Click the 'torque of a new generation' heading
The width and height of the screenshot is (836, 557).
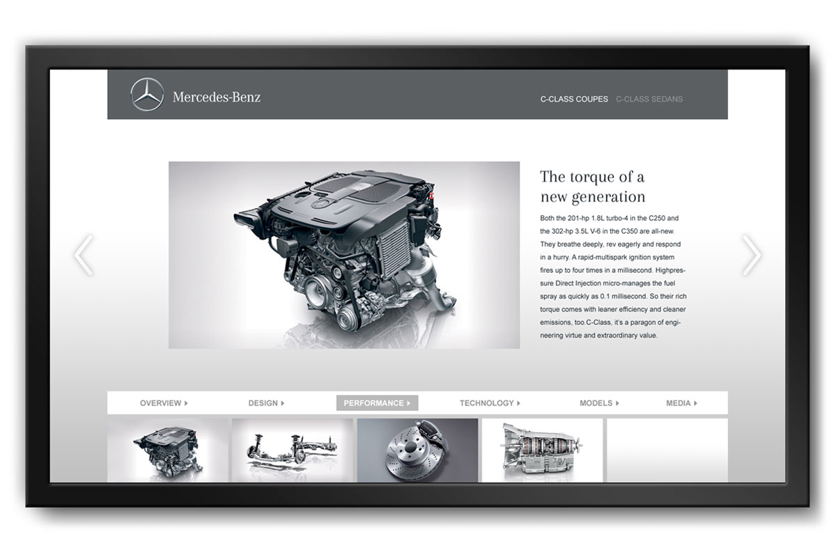[593, 186]
